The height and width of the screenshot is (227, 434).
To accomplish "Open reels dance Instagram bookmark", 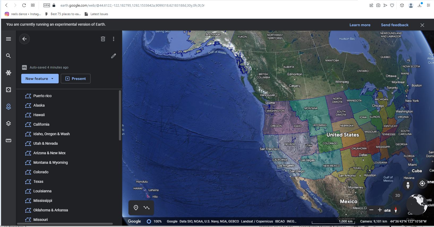I will pos(23,14).
